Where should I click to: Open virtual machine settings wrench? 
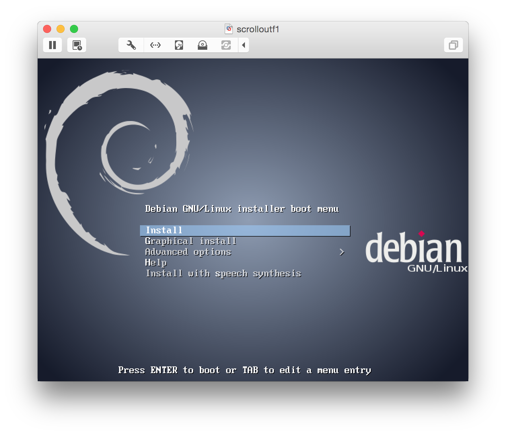(x=131, y=45)
